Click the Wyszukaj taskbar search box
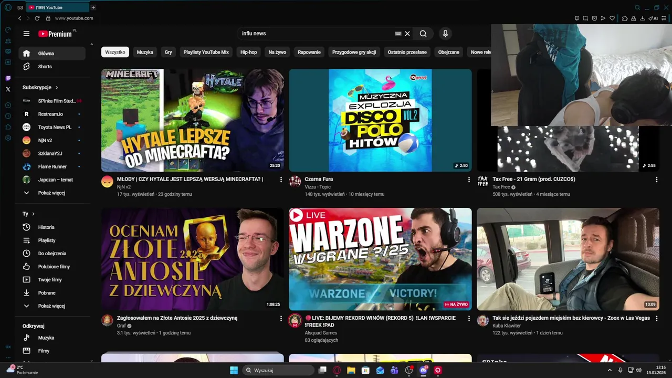This screenshot has height=378, width=672. tap(277, 370)
